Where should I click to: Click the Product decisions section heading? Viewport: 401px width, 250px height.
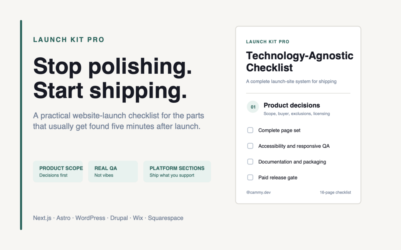[292, 105]
